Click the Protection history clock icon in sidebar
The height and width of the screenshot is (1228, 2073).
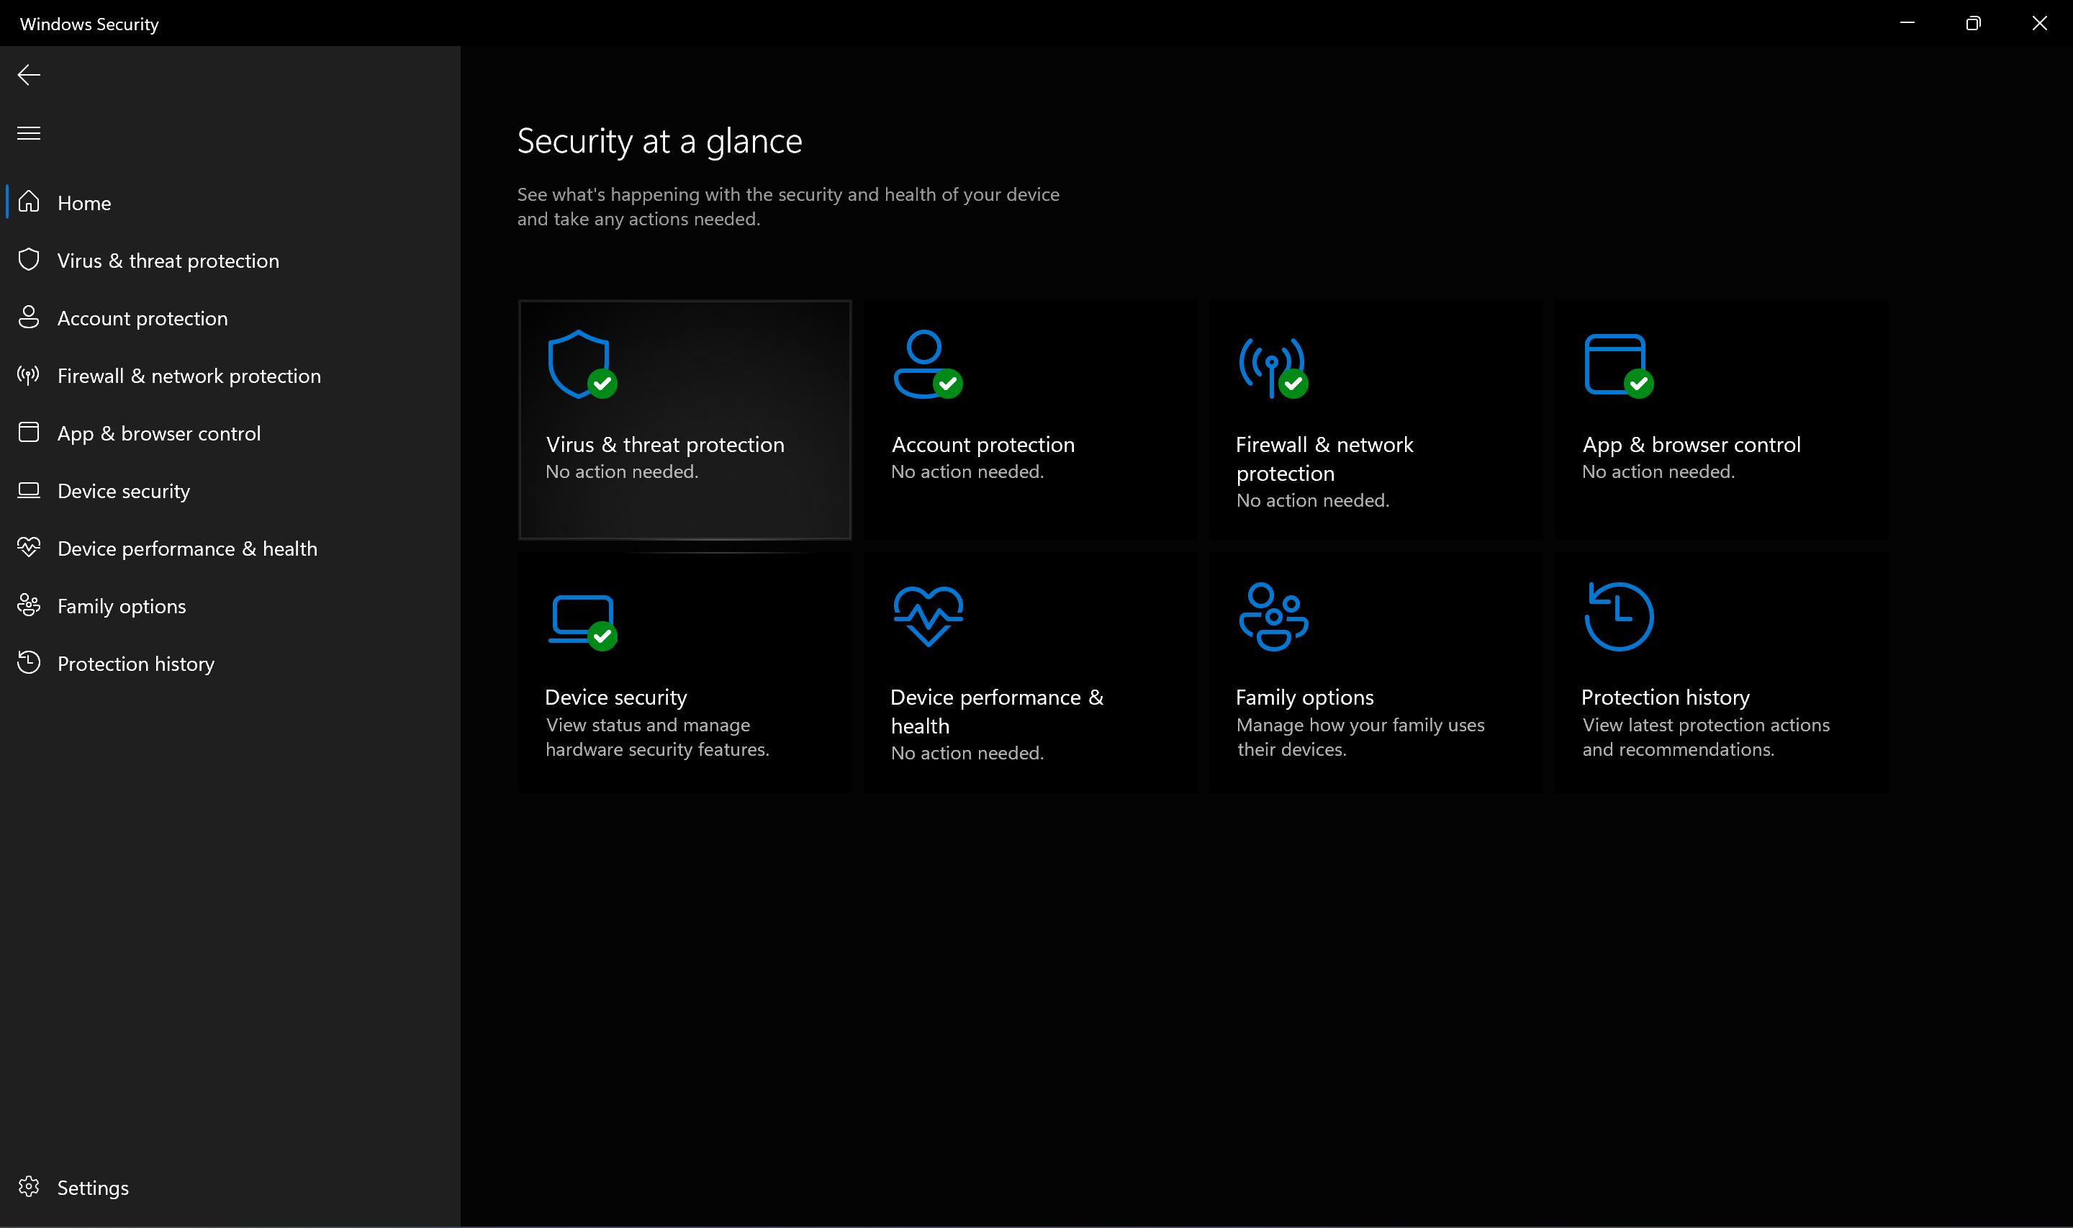pos(29,663)
